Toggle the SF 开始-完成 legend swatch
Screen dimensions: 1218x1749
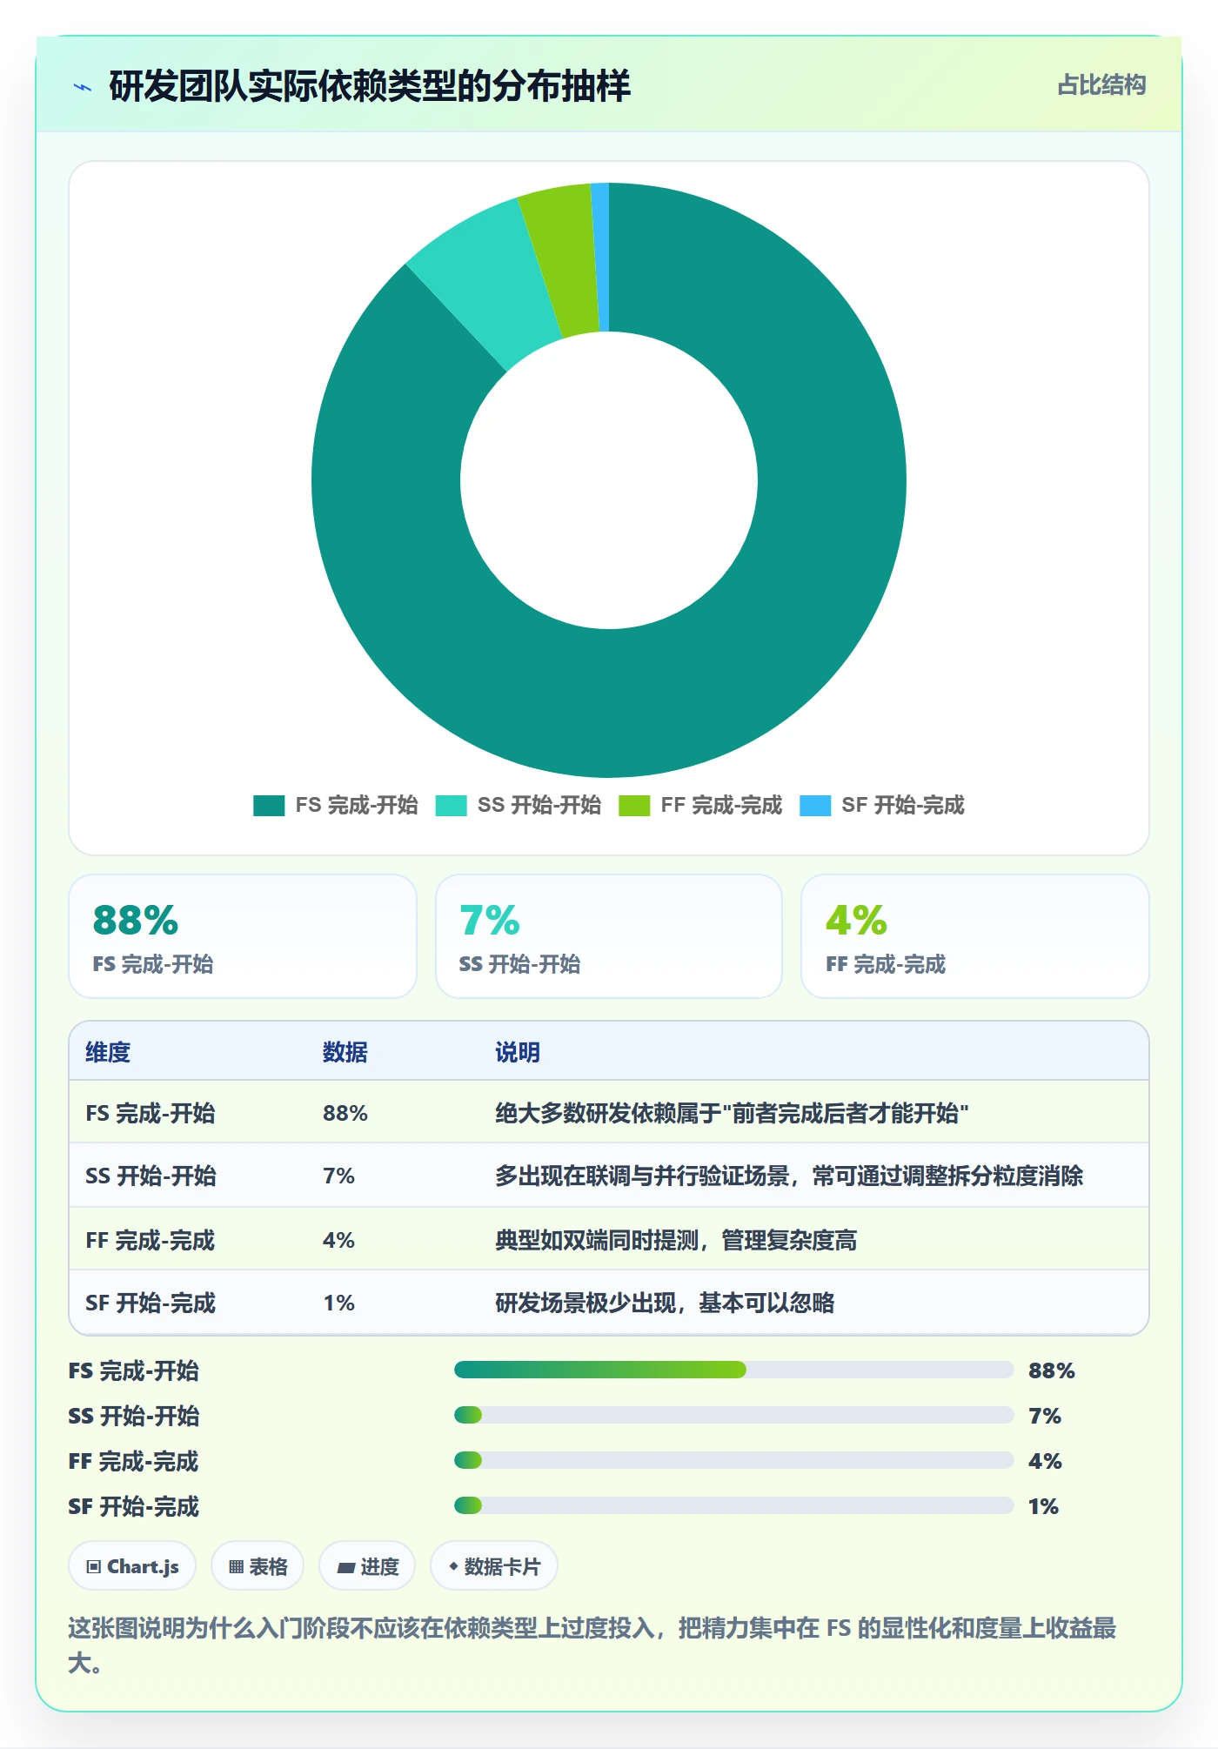point(815,806)
